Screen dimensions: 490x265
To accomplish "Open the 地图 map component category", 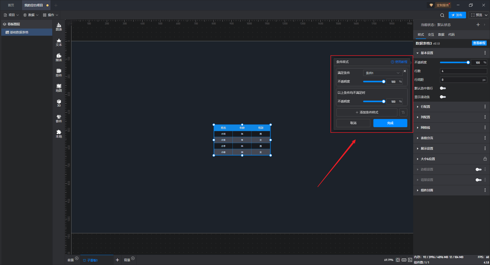I will pyautogui.click(x=59, y=88).
